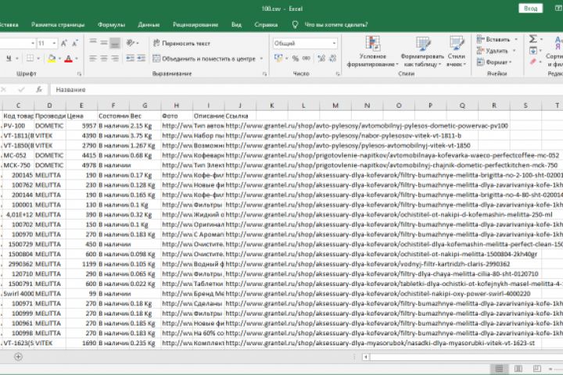Open the Данные tab

[x=149, y=25]
